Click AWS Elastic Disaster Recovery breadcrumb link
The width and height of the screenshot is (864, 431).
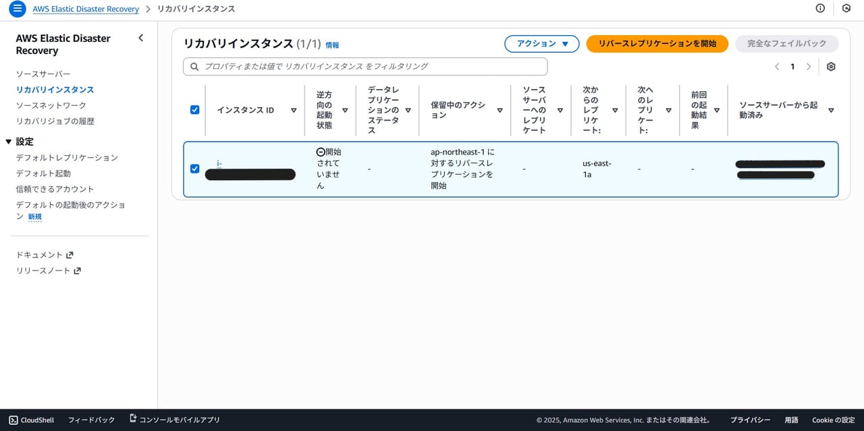click(86, 9)
